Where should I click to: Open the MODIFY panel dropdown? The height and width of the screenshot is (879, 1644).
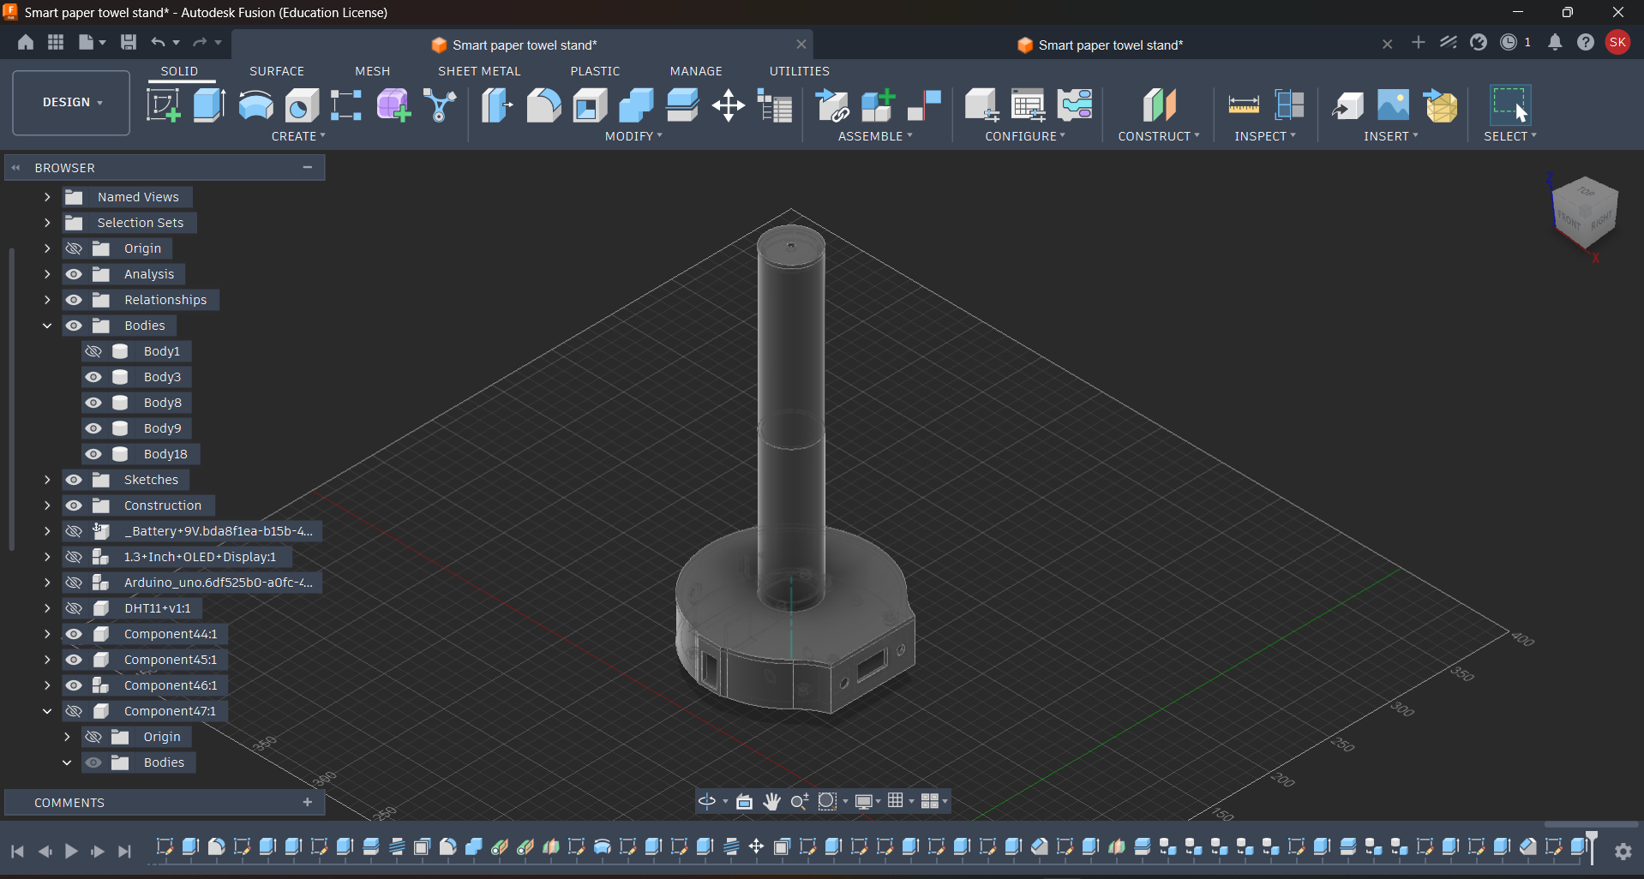pos(633,136)
